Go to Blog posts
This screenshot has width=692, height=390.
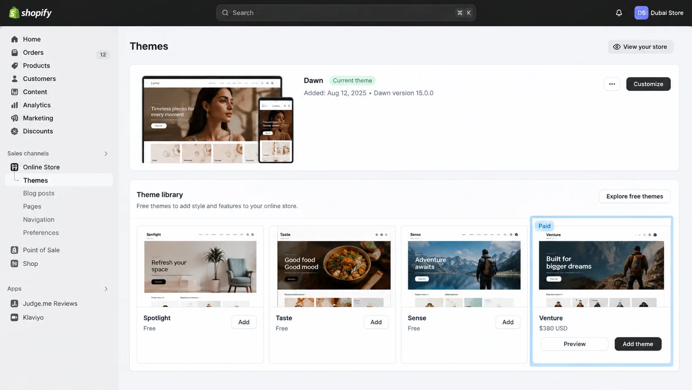click(39, 193)
